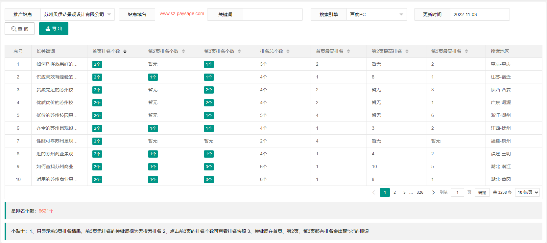
Task: Open row 6 第2页 1个 ranking badge
Action: (153, 128)
